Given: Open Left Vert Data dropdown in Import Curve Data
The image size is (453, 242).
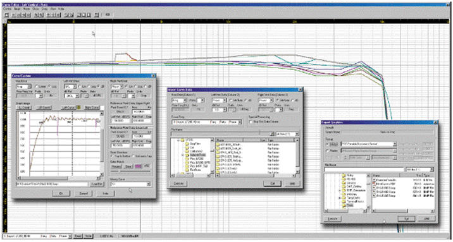Looking at the screenshot, I should click(219, 100).
